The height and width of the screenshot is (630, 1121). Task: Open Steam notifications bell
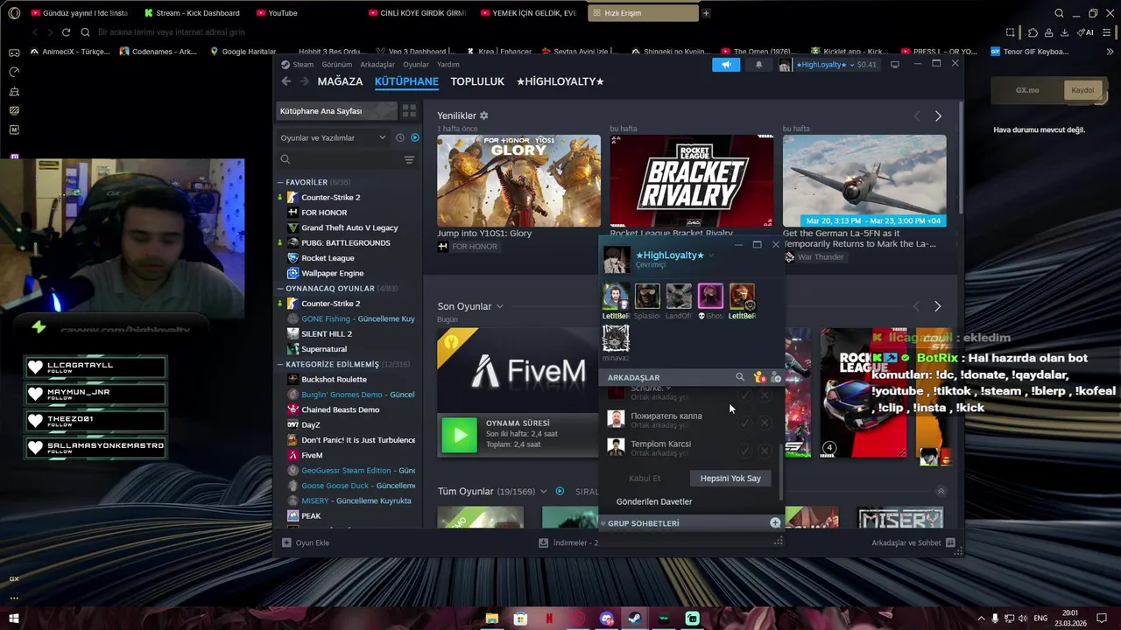[758, 65]
